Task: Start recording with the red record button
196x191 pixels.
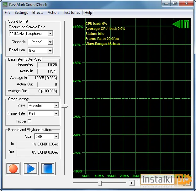Action: point(13,169)
